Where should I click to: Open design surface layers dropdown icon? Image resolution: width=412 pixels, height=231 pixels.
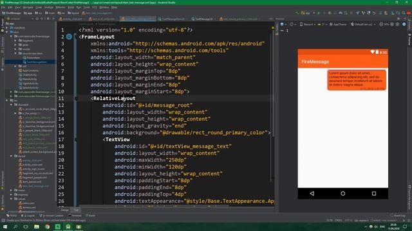pyautogui.click(x=283, y=24)
